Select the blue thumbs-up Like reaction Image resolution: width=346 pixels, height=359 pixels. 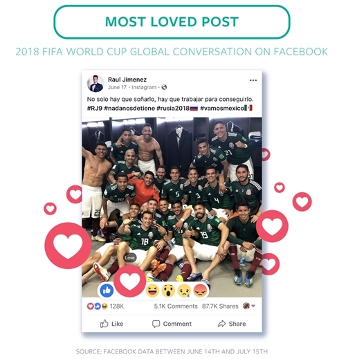[107, 291]
